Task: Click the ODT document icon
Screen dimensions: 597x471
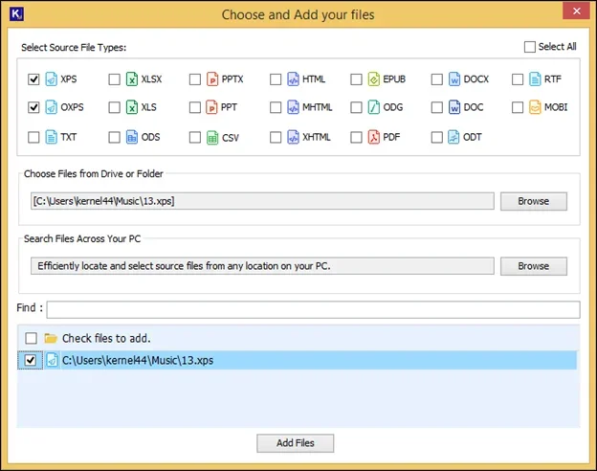Action: coord(453,137)
